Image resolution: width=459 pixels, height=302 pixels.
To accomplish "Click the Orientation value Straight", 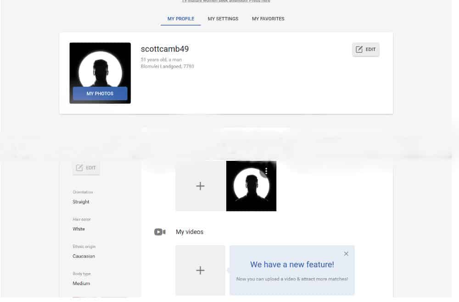I will pyautogui.click(x=81, y=202).
